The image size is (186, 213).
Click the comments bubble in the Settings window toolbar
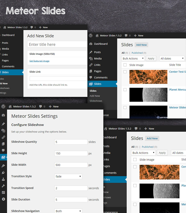click(x=41, y=106)
